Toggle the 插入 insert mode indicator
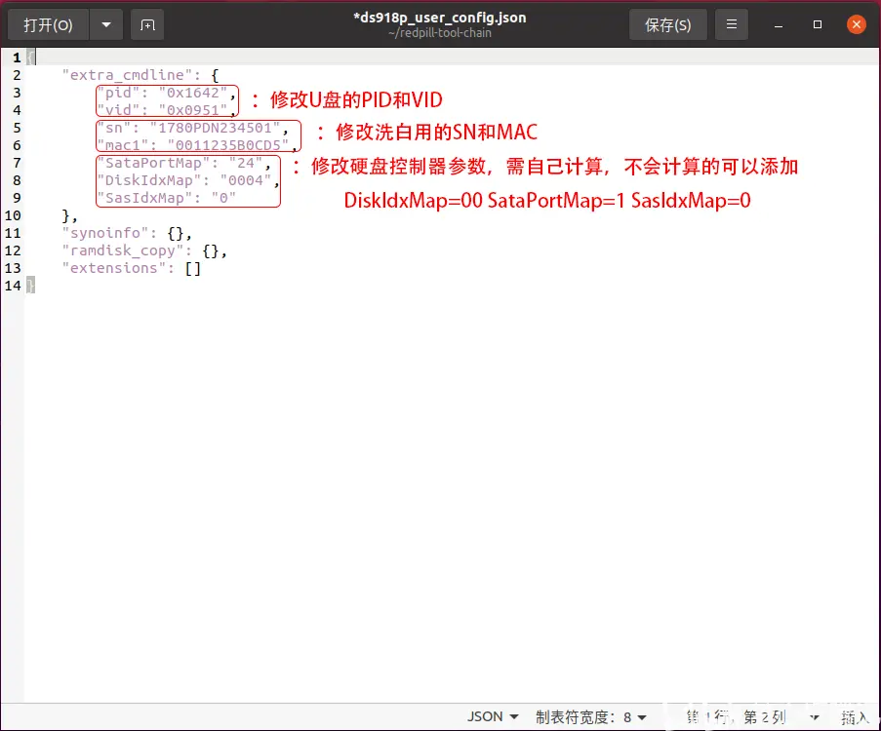This screenshot has height=731, width=881. [854, 715]
